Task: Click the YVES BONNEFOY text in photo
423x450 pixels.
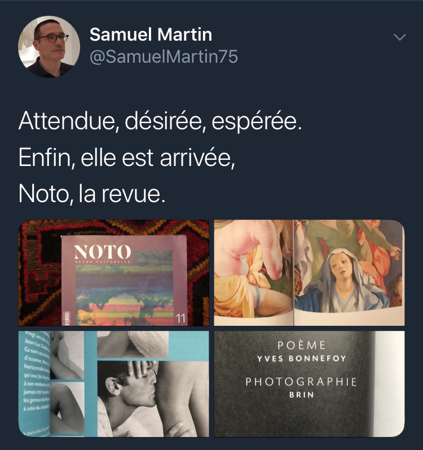Action: click(x=302, y=359)
